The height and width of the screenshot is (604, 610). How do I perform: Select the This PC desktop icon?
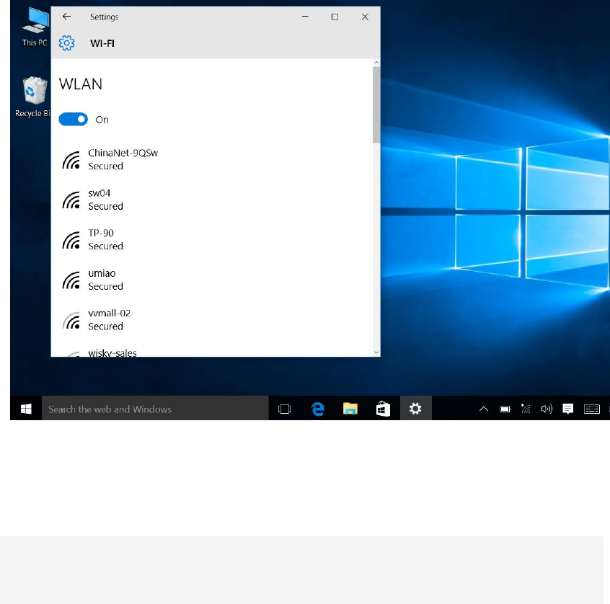[35, 27]
